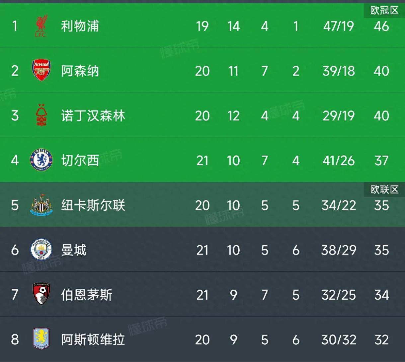Image resolution: width=405 pixels, height=362 pixels.
Task: Open the 阿斯顿维拉 team link
Action: click(x=93, y=339)
